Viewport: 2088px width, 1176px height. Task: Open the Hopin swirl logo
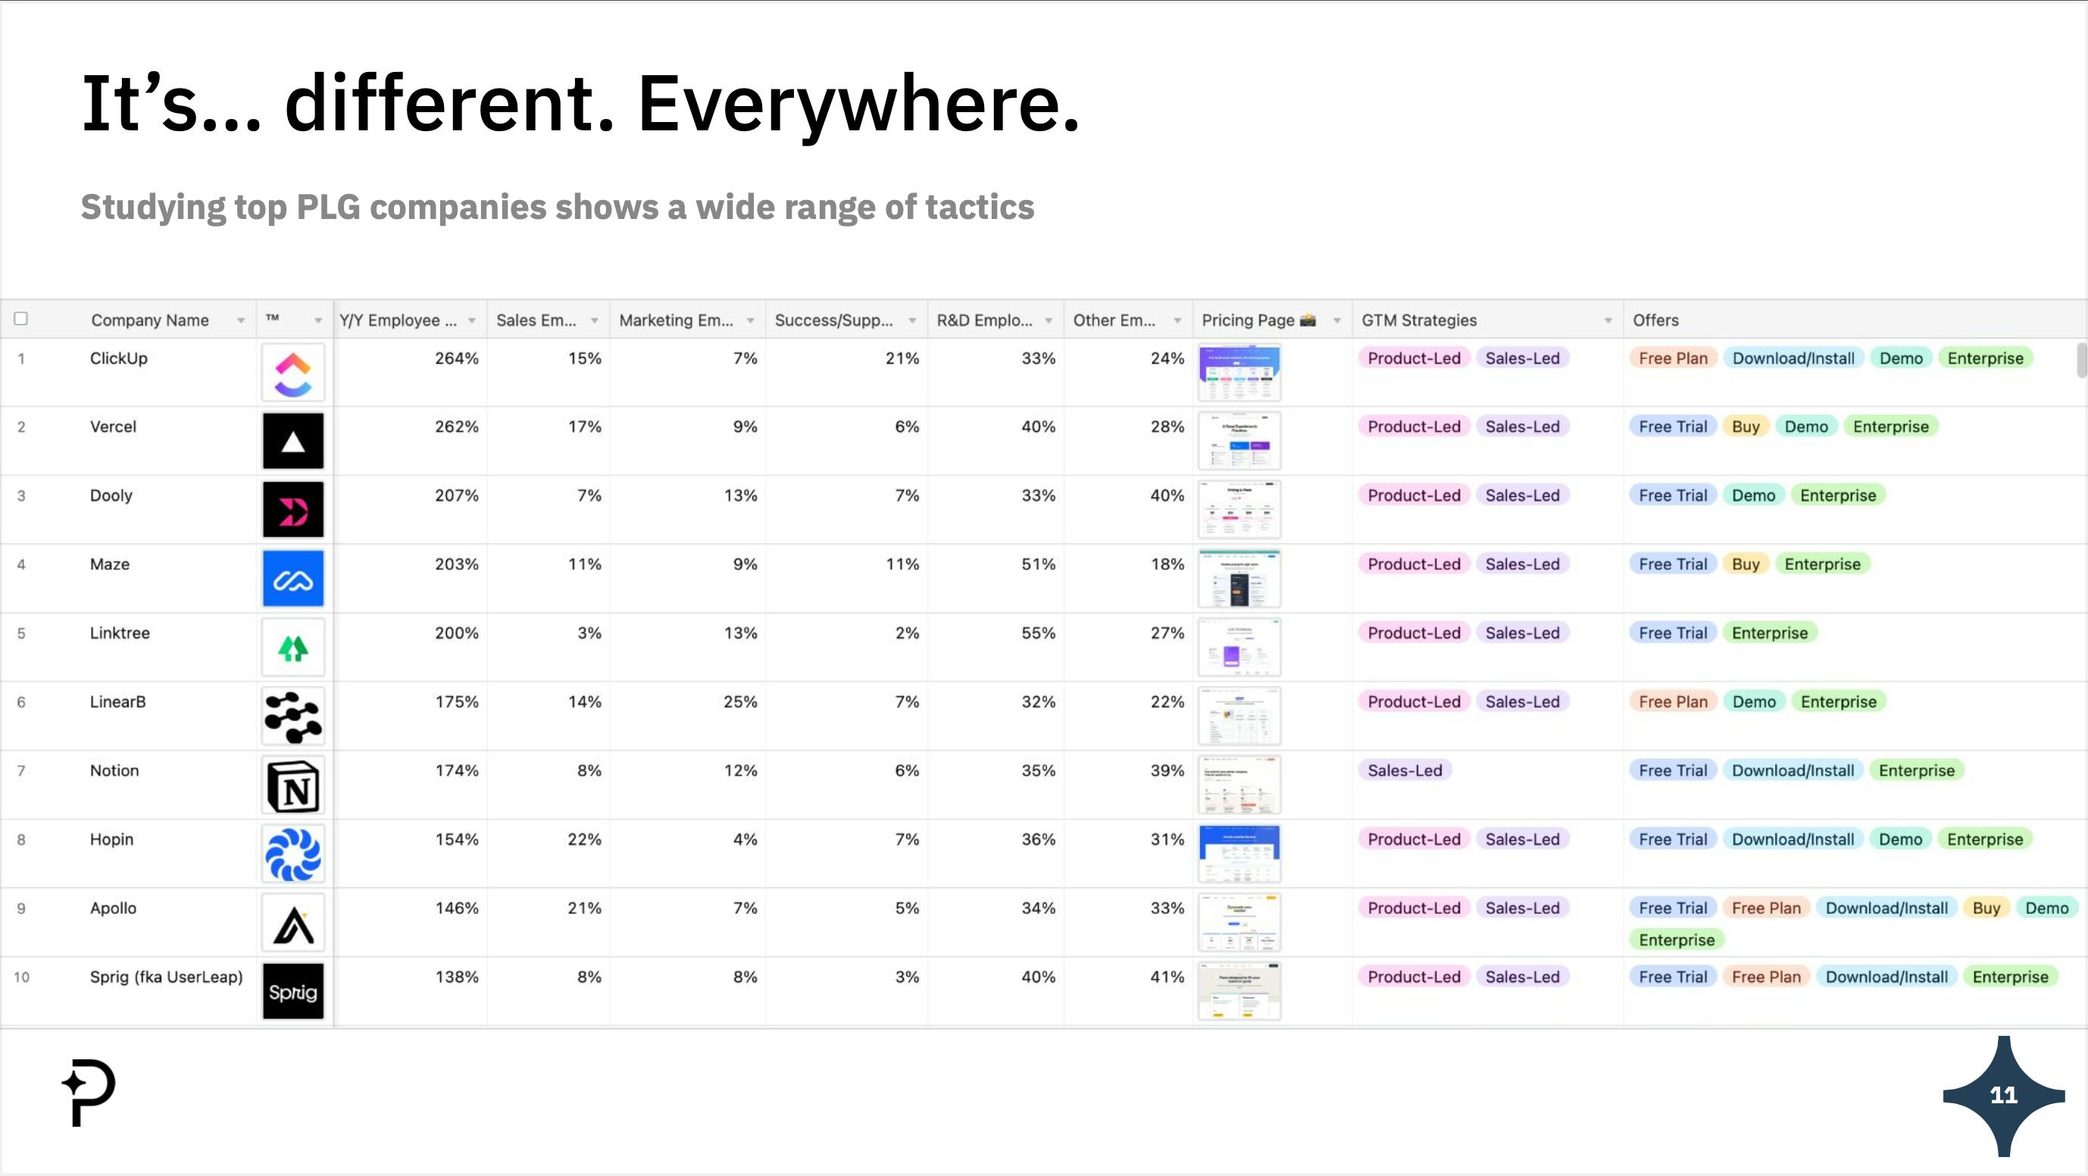click(x=292, y=854)
